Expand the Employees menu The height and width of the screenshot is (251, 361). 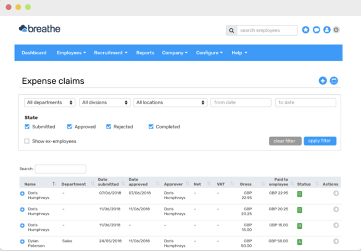(x=71, y=53)
